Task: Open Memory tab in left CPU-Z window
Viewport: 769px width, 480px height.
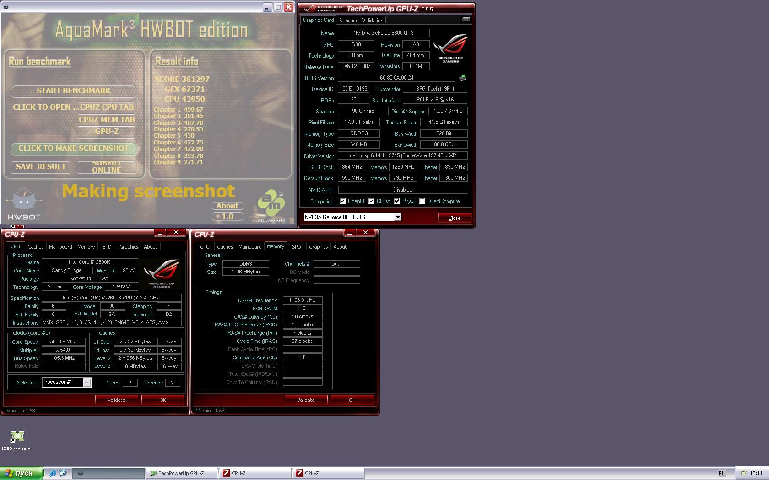Action: [x=86, y=247]
